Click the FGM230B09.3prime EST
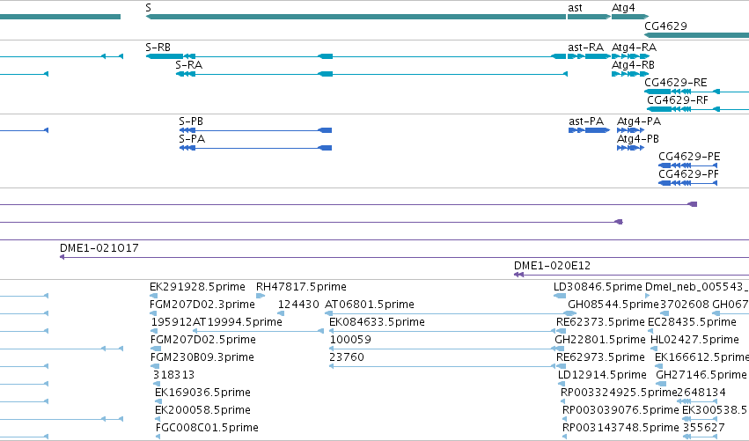 coord(155,366)
